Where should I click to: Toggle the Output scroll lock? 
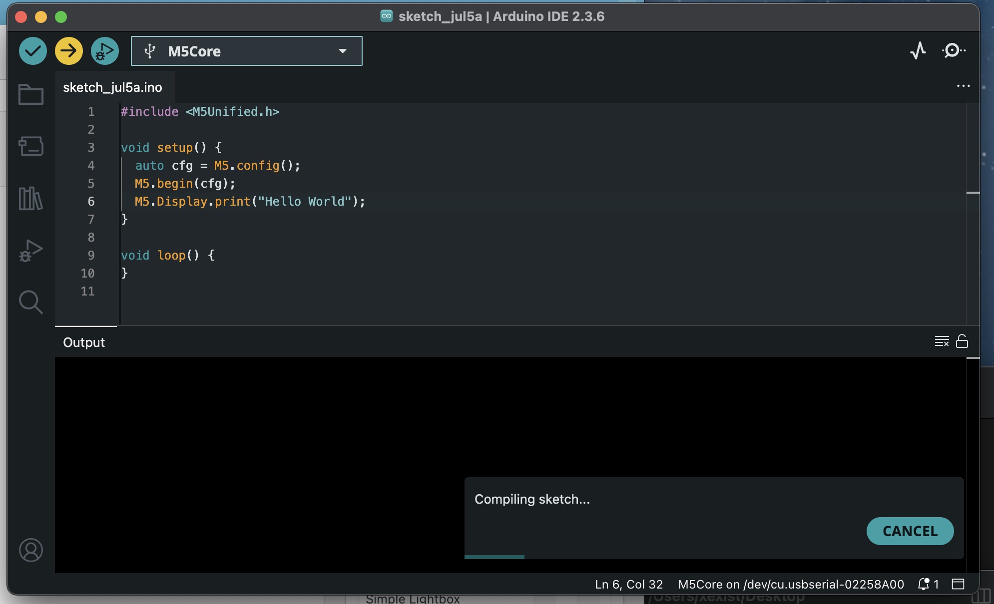click(962, 341)
